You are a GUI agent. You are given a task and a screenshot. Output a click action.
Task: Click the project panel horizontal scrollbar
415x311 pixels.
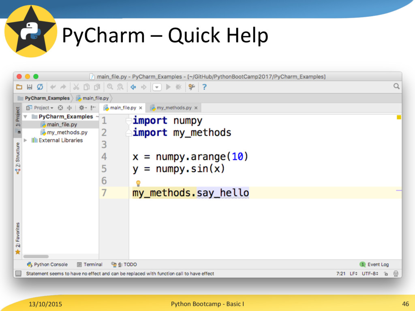(36, 256)
